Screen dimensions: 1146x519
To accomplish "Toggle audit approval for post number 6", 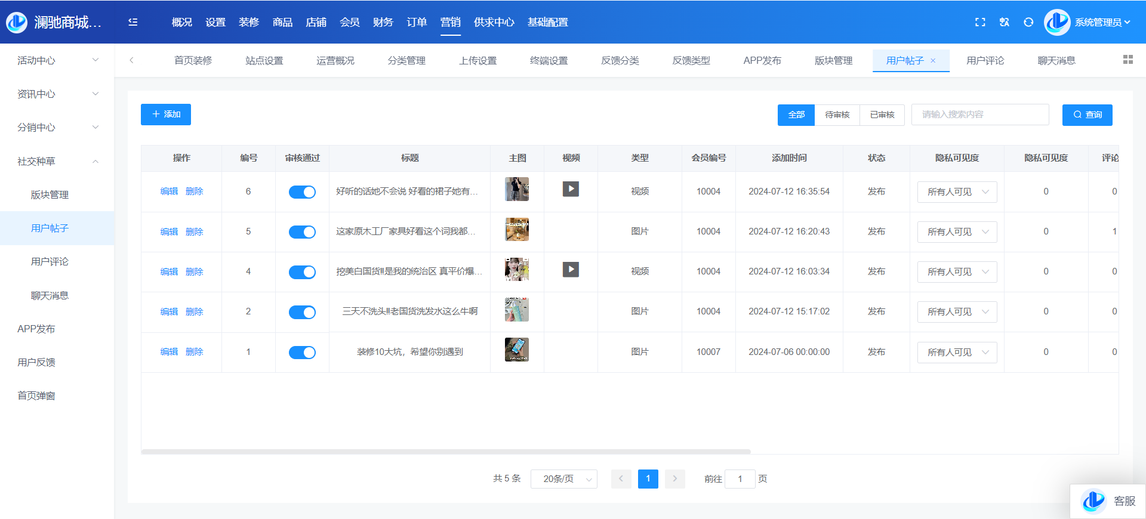I will point(302,192).
